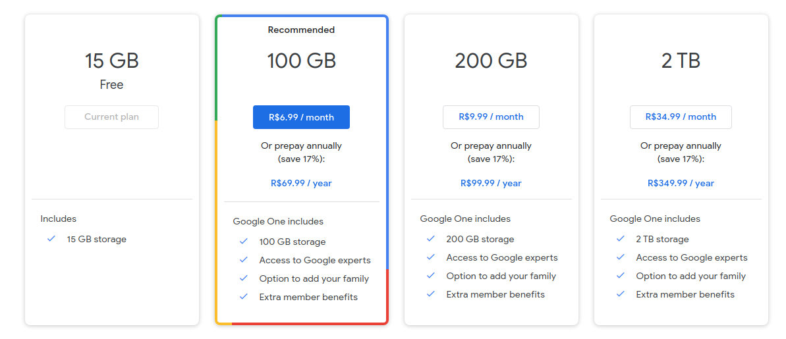Pick the R$69.99 / year prepay option

click(301, 183)
